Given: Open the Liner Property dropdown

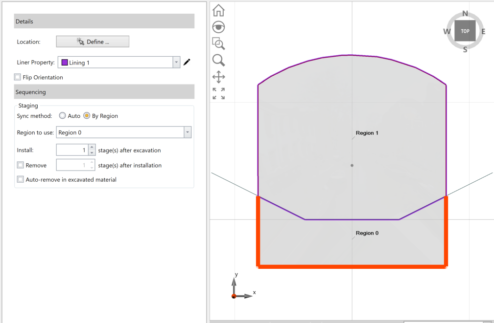Looking at the screenshot, I should (176, 62).
